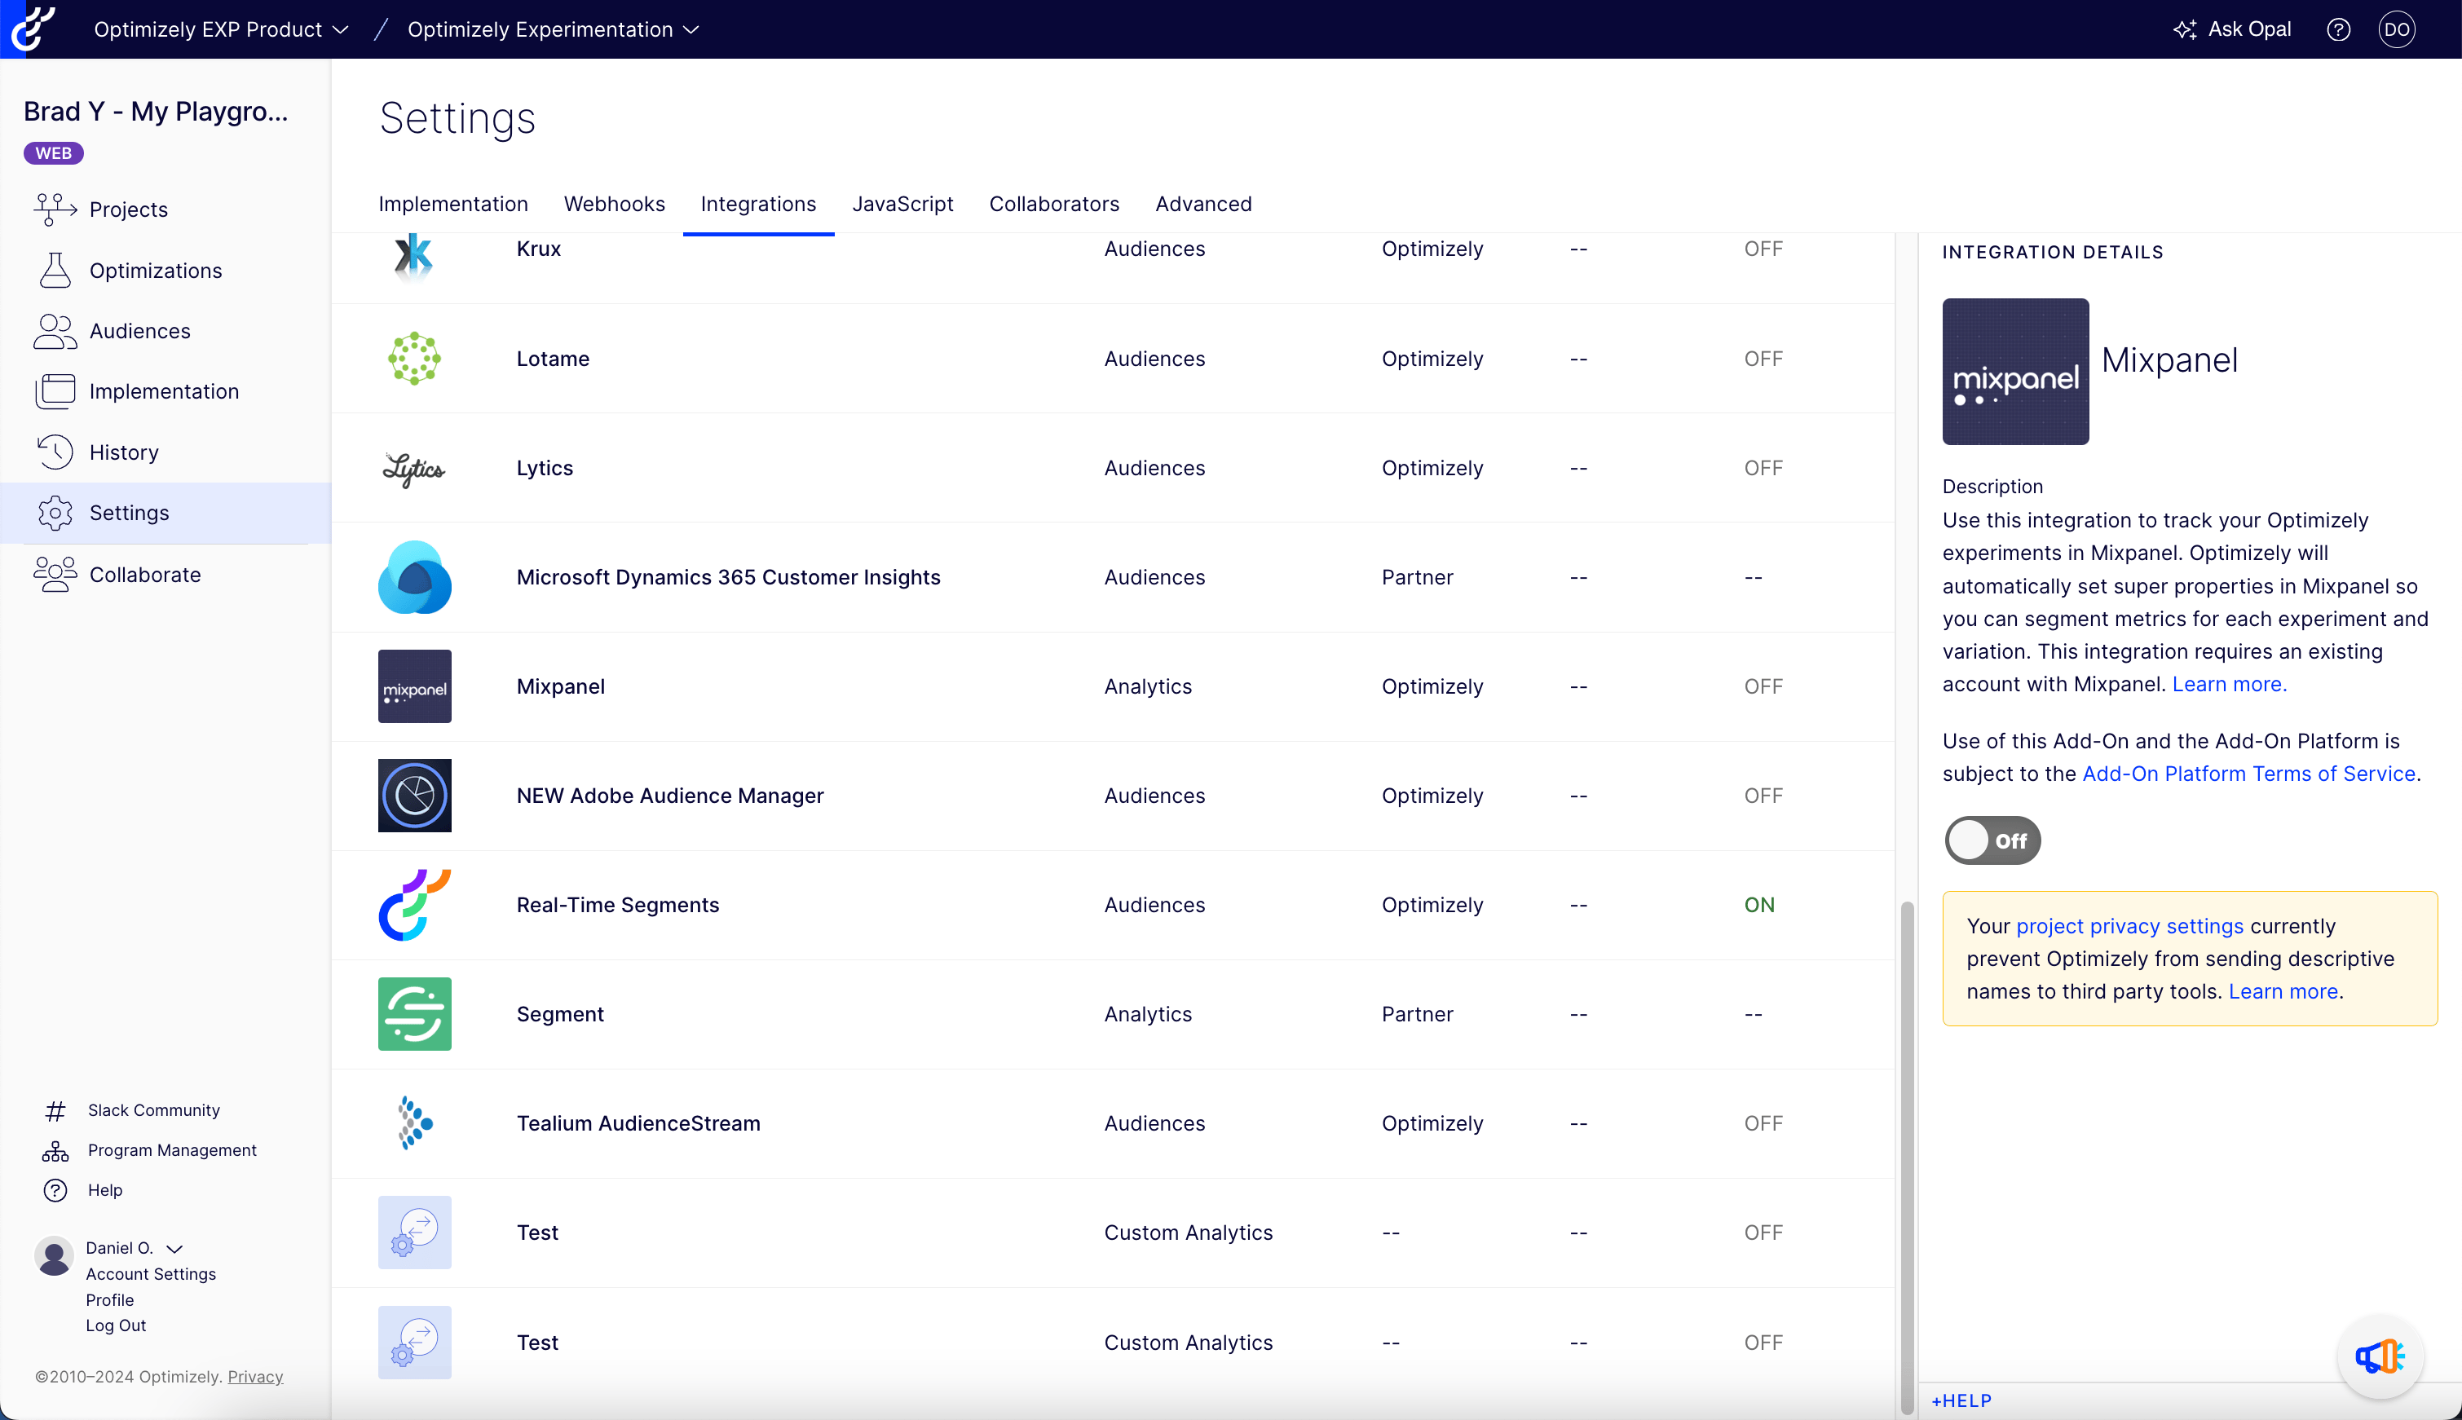This screenshot has width=2462, height=1420.
Task: Click the Brad Y - My Playgro... project name
Action: click(x=156, y=111)
